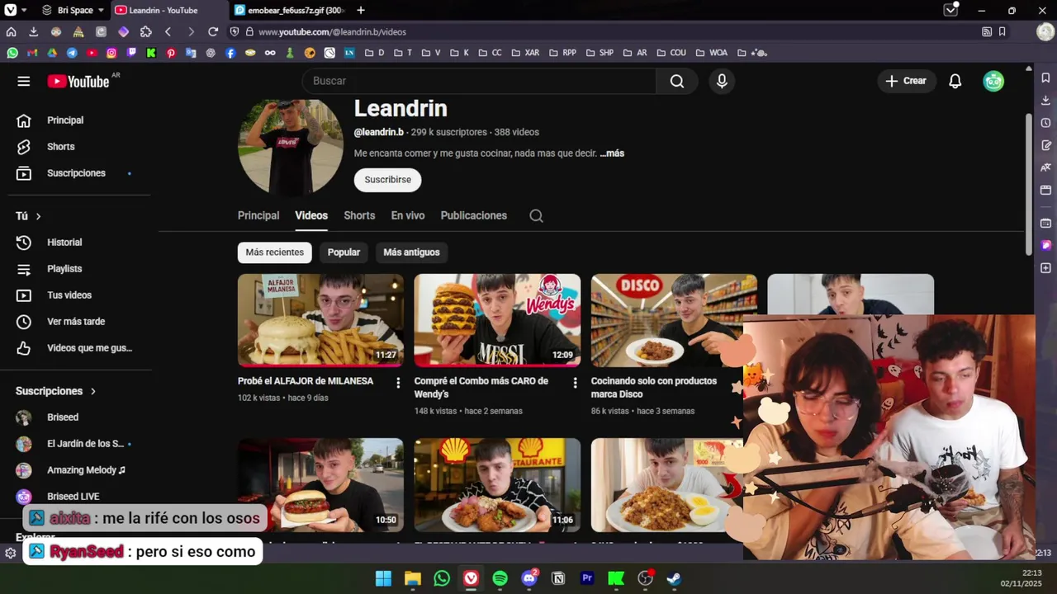The width and height of the screenshot is (1057, 594).
Task: Open Gmail bookmark in bookmarks bar
Action: pyautogui.click(x=32, y=53)
